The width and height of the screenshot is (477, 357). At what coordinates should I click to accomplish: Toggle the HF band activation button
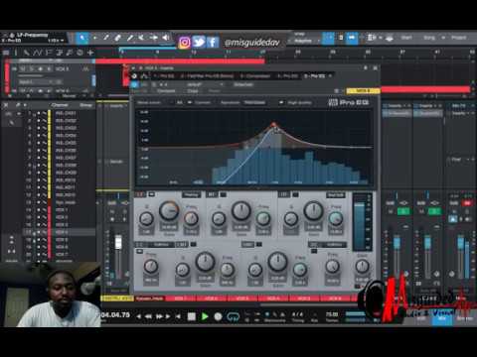point(295,194)
